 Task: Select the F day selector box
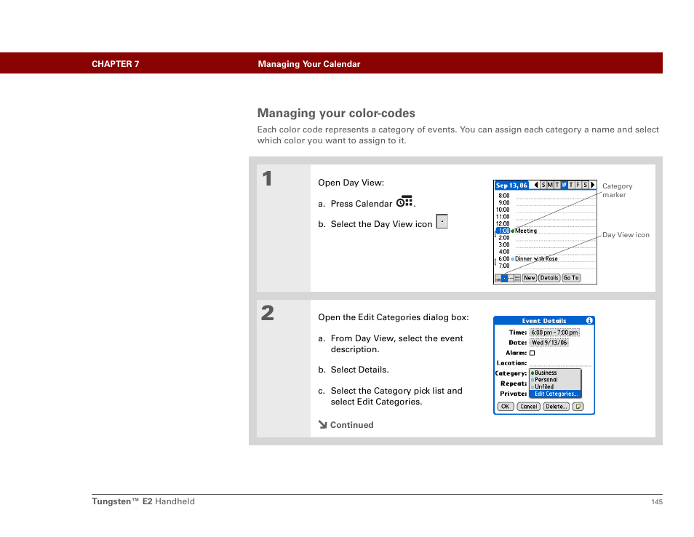point(578,185)
